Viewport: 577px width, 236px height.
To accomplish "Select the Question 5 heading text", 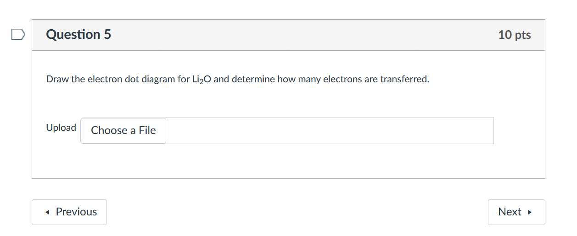I will 78,35.
